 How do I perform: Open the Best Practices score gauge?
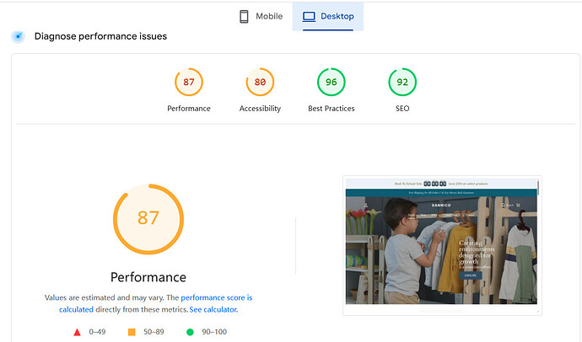[331, 83]
